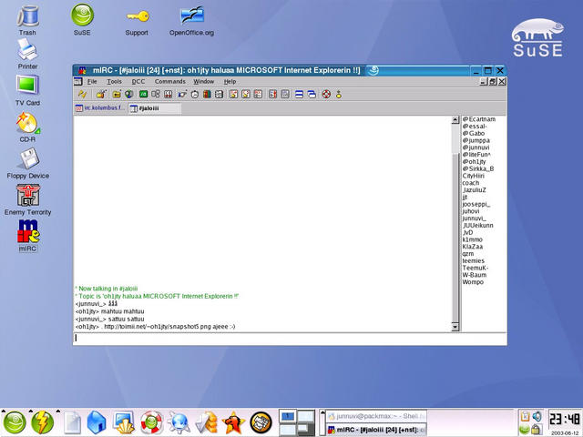Image resolution: width=583 pixels, height=437 pixels.
Task: Click the clock Timer toolbar icon
Action: (195, 95)
